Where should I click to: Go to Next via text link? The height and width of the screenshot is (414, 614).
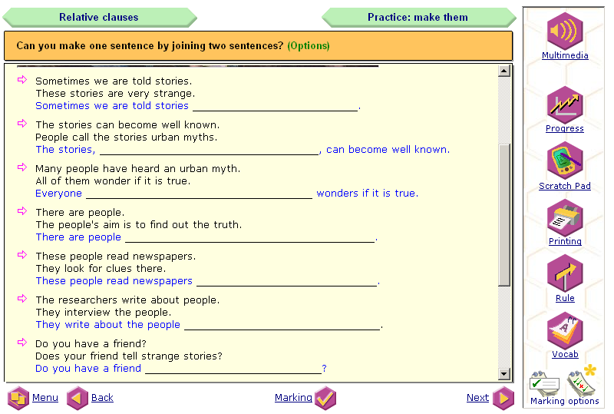click(477, 398)
